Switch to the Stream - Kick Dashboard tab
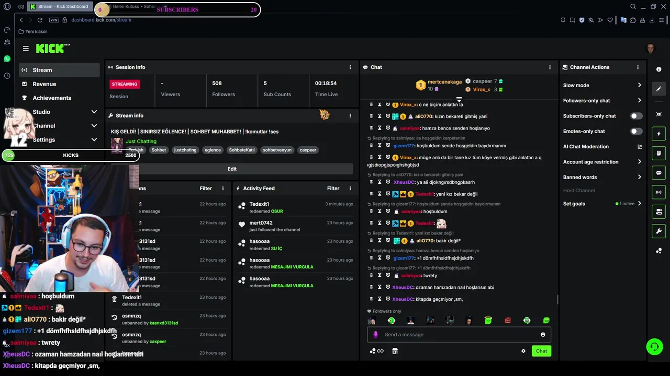The height and width of the screenshot is (376, 670). click(60, 7)
